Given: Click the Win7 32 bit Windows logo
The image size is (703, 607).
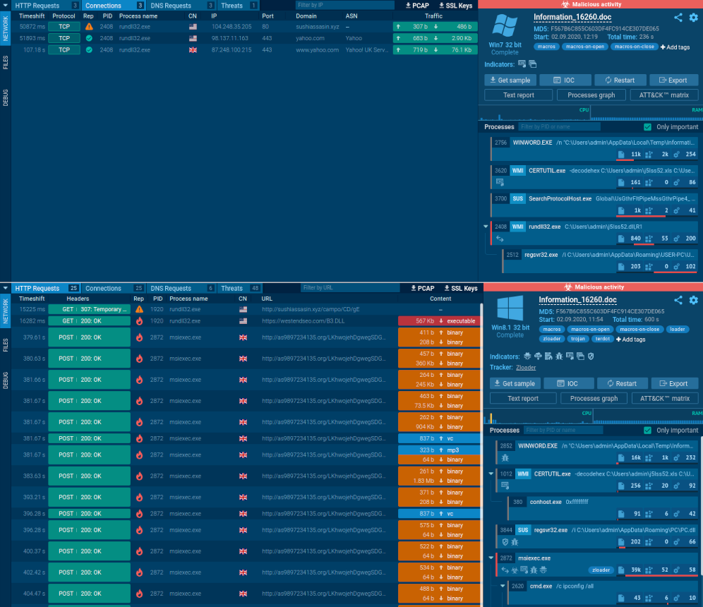Looking at the screenshot, I should [505, 25].
